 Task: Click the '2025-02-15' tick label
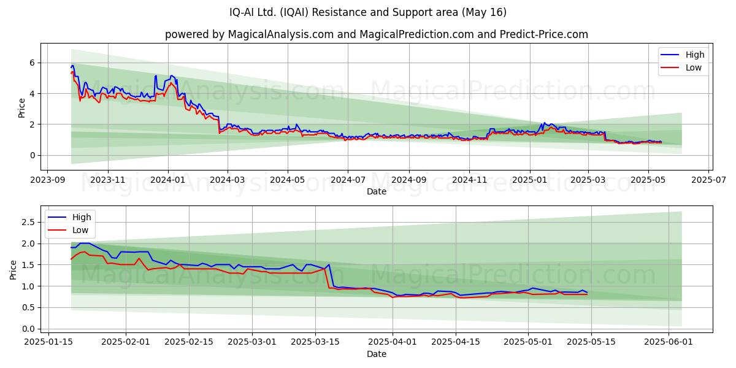[189, 343]
